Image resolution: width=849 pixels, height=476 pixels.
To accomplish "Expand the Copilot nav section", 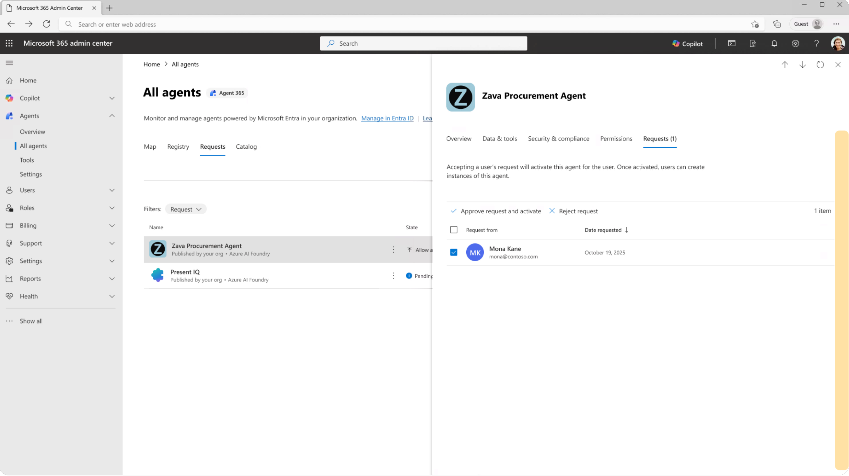I will pos(112,98).
